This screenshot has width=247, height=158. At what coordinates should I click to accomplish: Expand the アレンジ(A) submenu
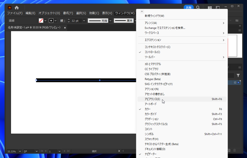[x=182, y=23]
